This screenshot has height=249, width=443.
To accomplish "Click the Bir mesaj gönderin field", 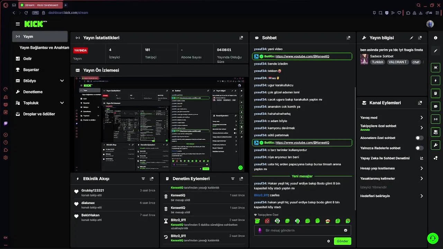I will 302,230.
